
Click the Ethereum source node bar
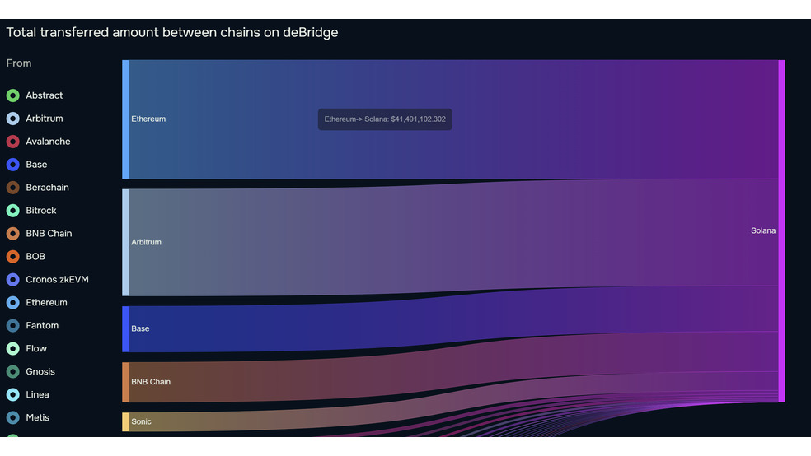(125, 119)
